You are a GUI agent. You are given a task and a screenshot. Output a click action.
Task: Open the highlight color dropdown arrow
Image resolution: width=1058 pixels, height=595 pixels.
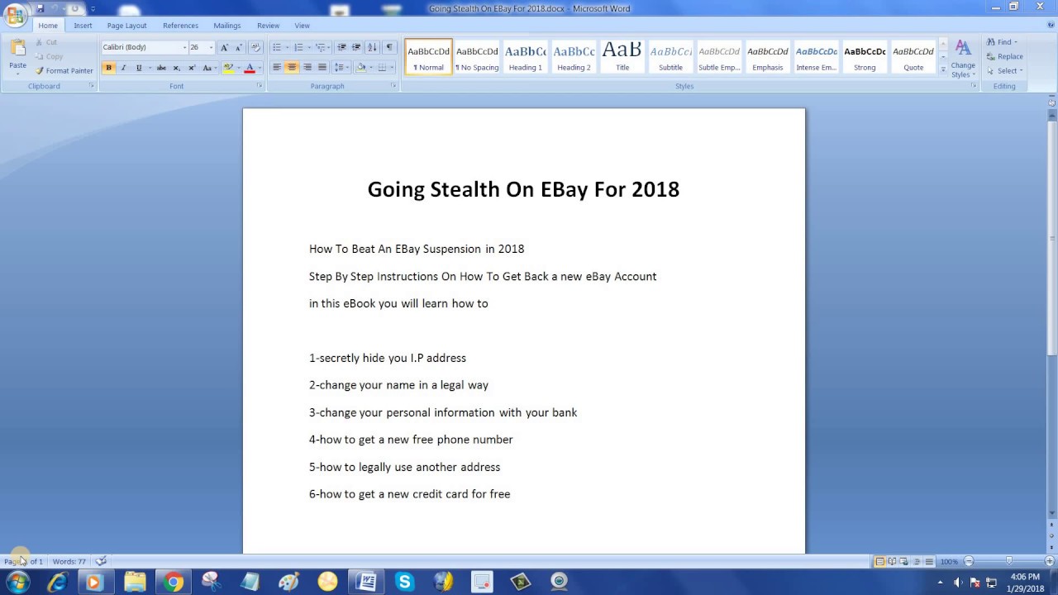(x=238, y=68)
